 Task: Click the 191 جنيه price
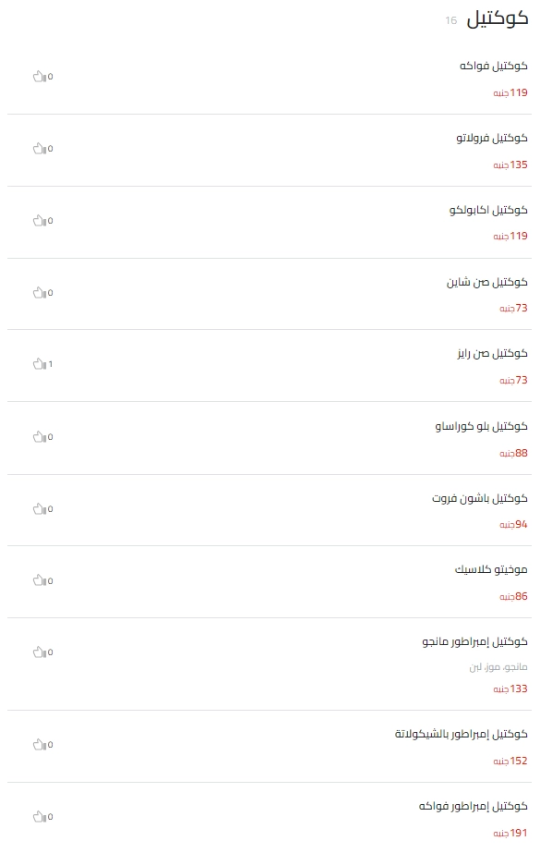coord(510,833)
